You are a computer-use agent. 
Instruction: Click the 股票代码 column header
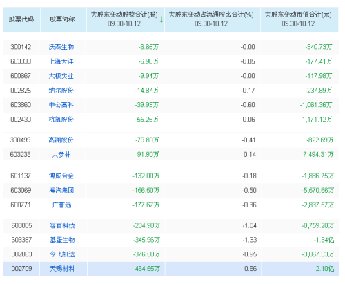pyautogui.click(x=21, y=19)
